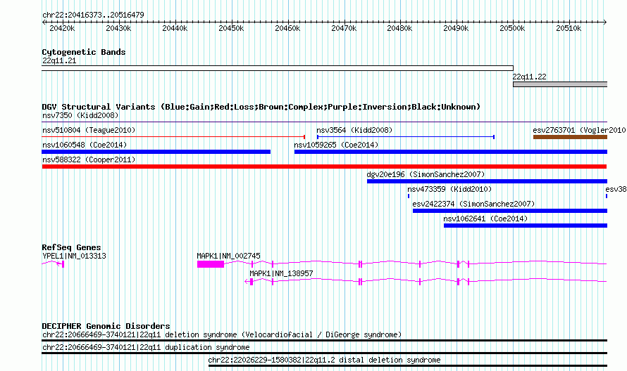Image resolution: width=627 pixels, height=371 pixels.
Task: Click the nsv473359 (Kidd2010) variant marker
Action: click(409, 196)
